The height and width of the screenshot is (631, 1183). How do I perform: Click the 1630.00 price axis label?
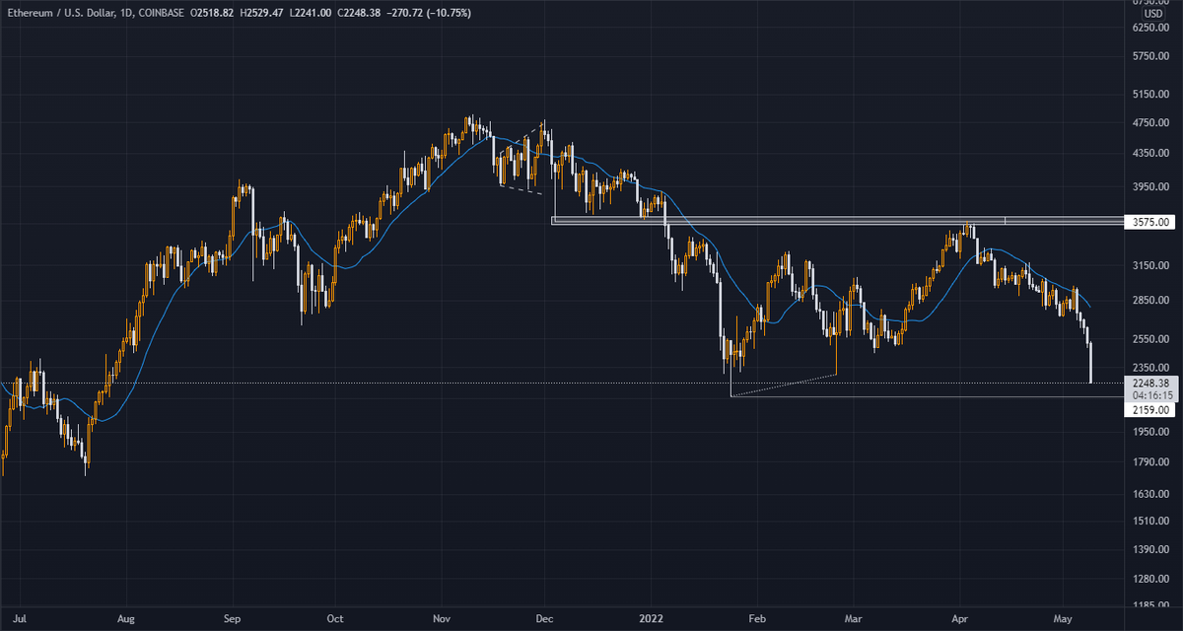(x=1149, y=494)
